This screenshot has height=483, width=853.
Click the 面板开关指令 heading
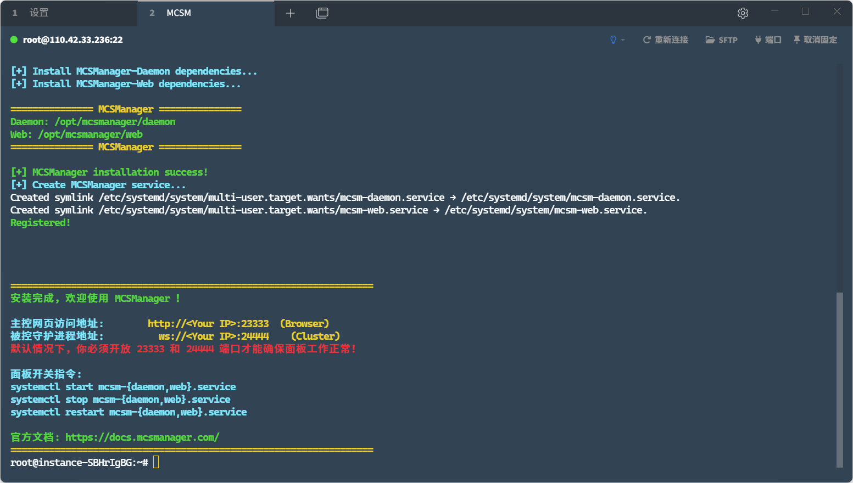click(x=46, y=374)
